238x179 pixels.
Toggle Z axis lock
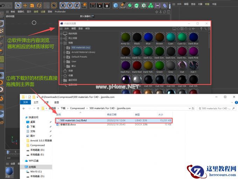(x=77, y=6)
